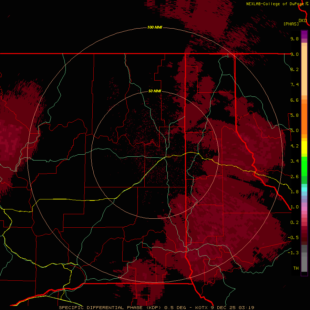Click the 50 NMI range ring label
This screenshot has width=310, height=310.
point(155,91)
